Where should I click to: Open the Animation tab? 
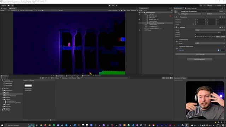pos(86,76)
